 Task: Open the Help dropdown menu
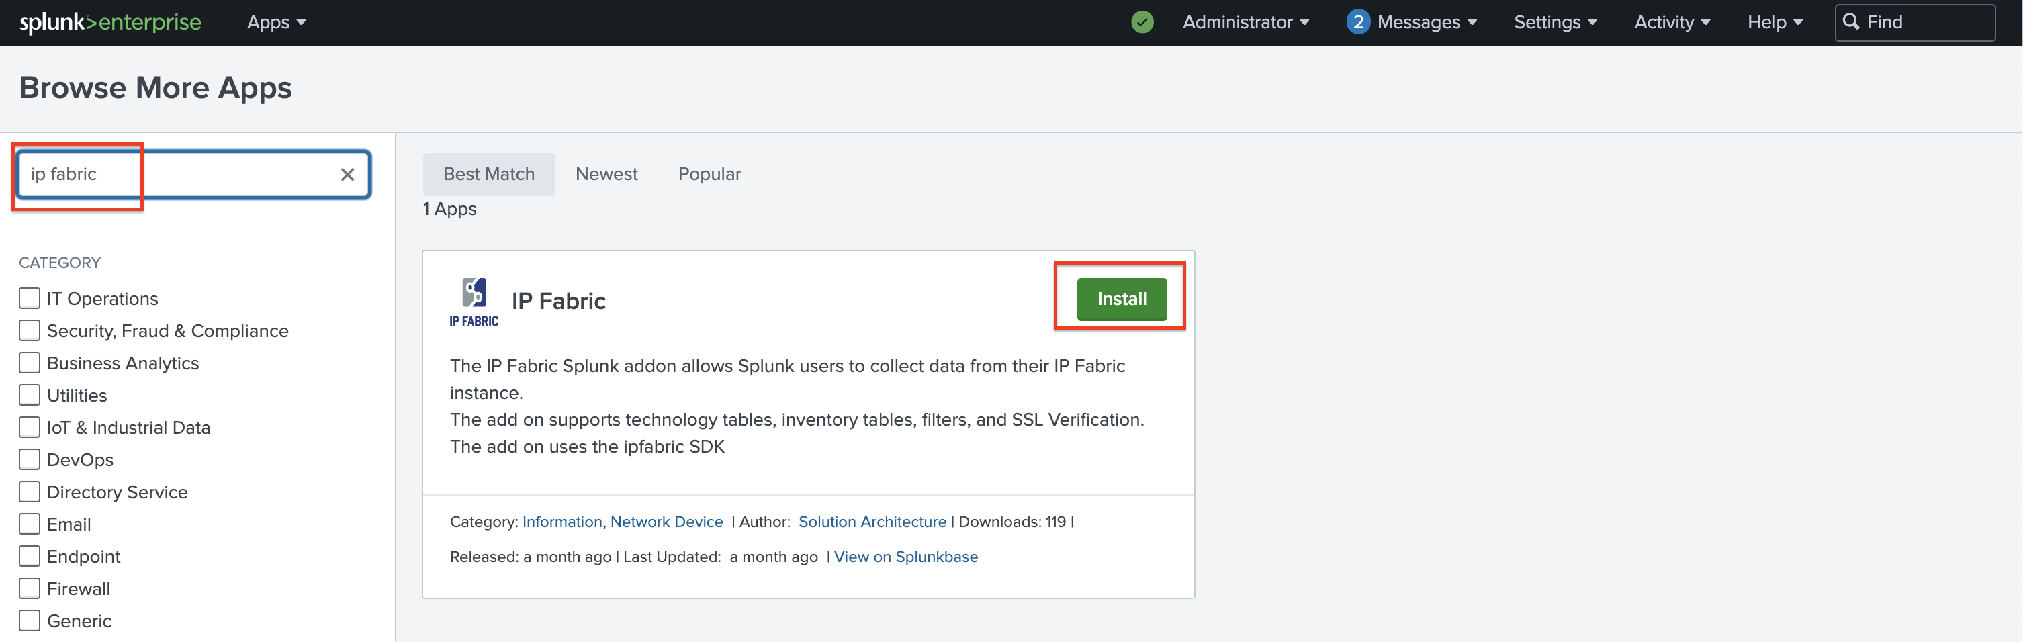[1775, 22]
